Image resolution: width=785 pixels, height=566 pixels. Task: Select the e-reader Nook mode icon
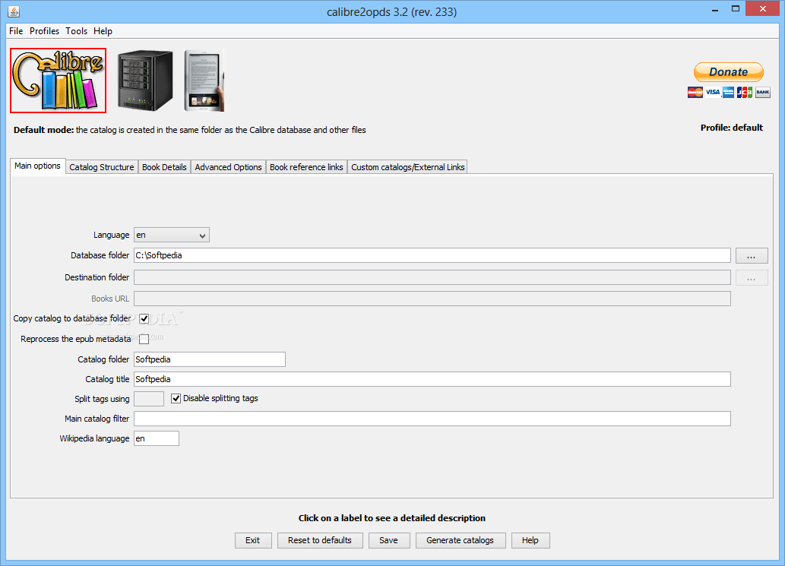204,81
